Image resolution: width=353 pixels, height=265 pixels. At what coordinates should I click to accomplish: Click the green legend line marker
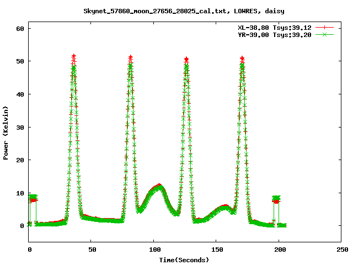324,34
